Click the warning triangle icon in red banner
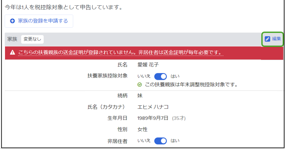 point(12,53)
